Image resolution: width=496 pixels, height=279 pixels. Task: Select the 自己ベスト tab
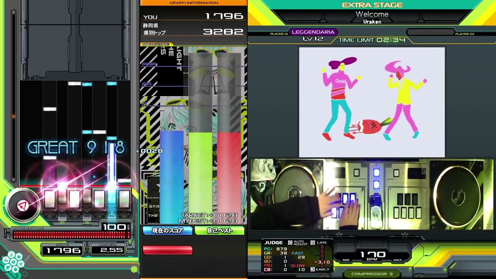[x=220, y=231]
